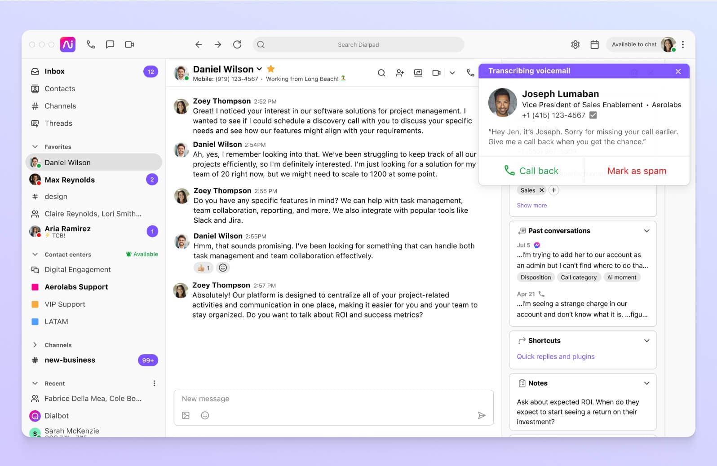The width and height of the screenshot is (717, 466).
Task: Open the emoji picker in message box
Action: (x=205, y=415)
